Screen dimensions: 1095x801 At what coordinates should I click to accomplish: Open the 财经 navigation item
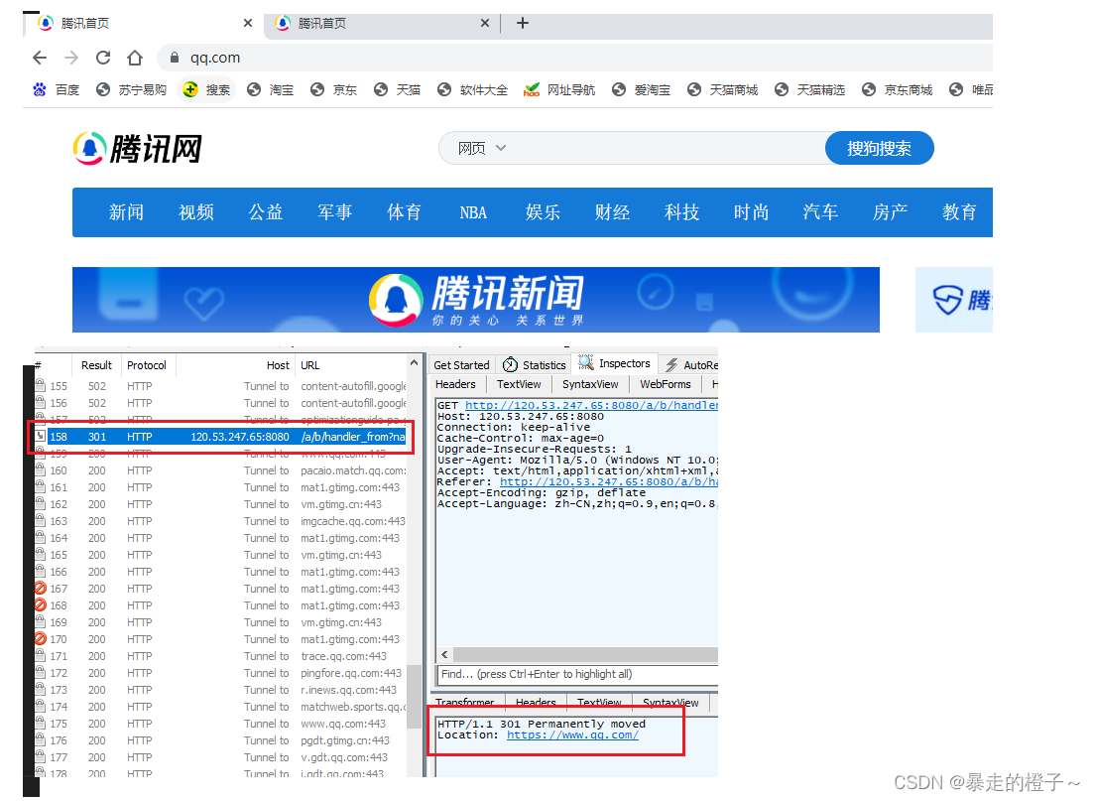click(x=612, y=211)
